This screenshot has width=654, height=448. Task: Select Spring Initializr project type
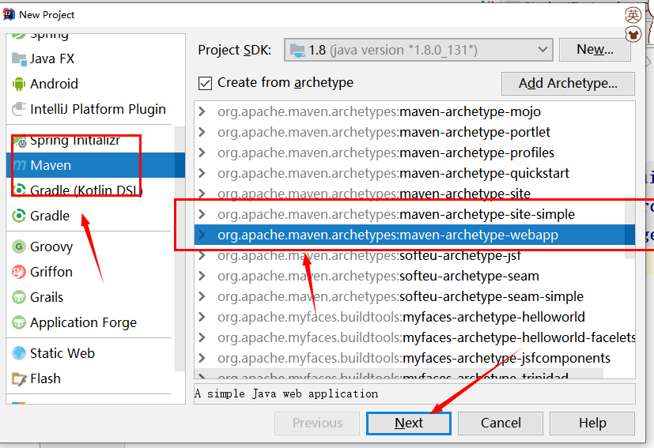75,141
